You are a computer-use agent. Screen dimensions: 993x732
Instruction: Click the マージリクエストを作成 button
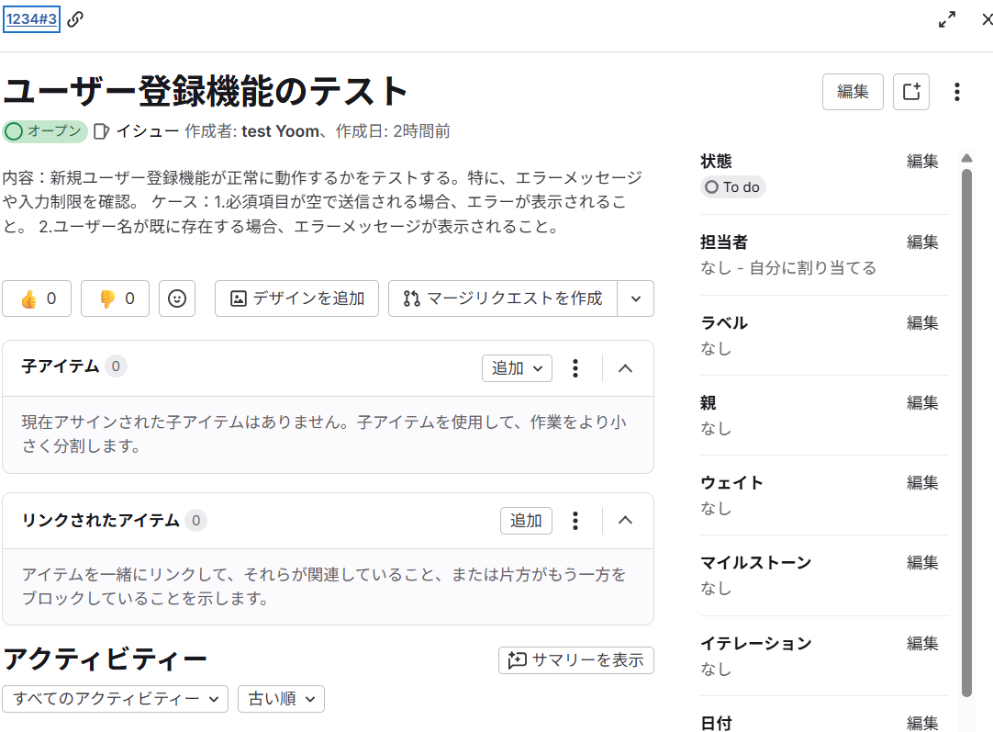503,298
